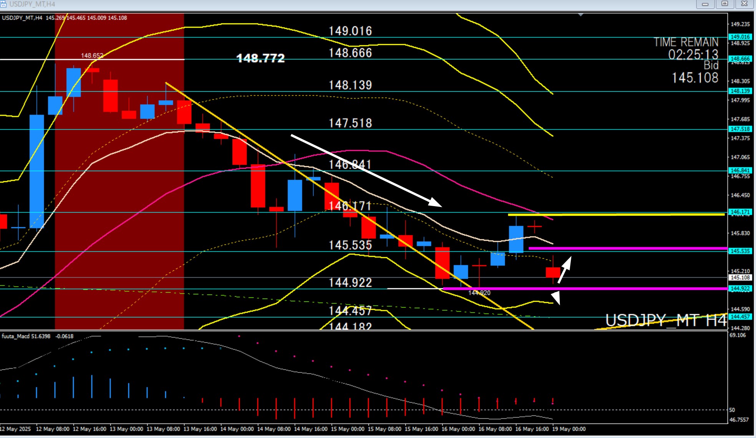Click the OHLC header 145.269 145.465 145.009 145.108
The height and width of the screenshot is (438, 756).
[86, 18]
